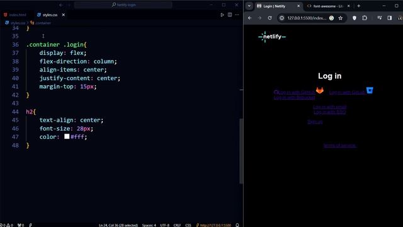
Task: Click the editor vertical scrollbar
Action: pyautogui.click(x=241, y=151)
